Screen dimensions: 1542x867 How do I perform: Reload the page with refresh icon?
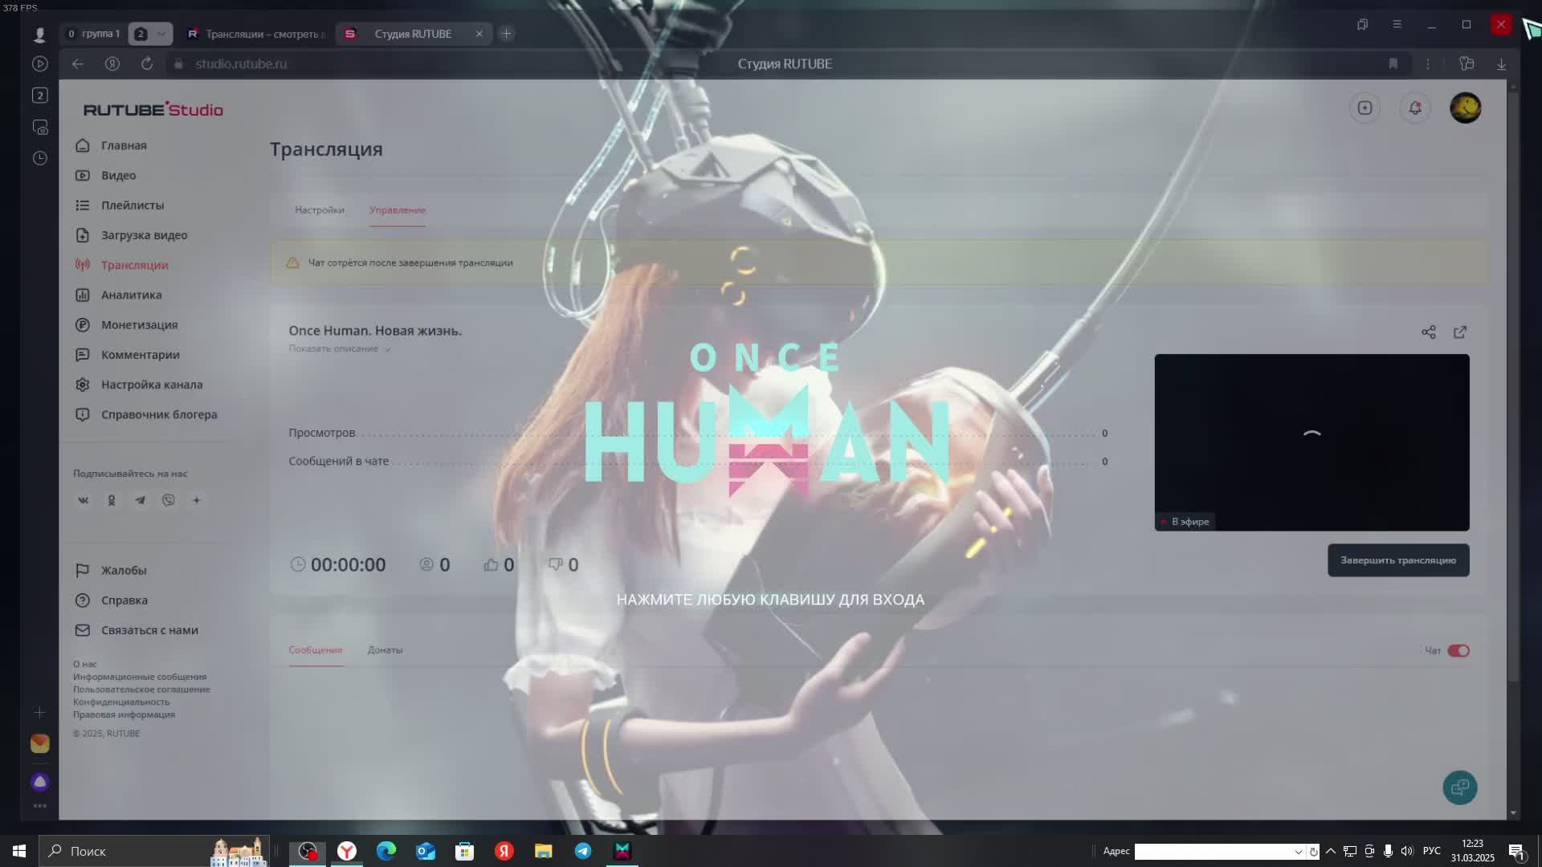[x=147, y=64]
